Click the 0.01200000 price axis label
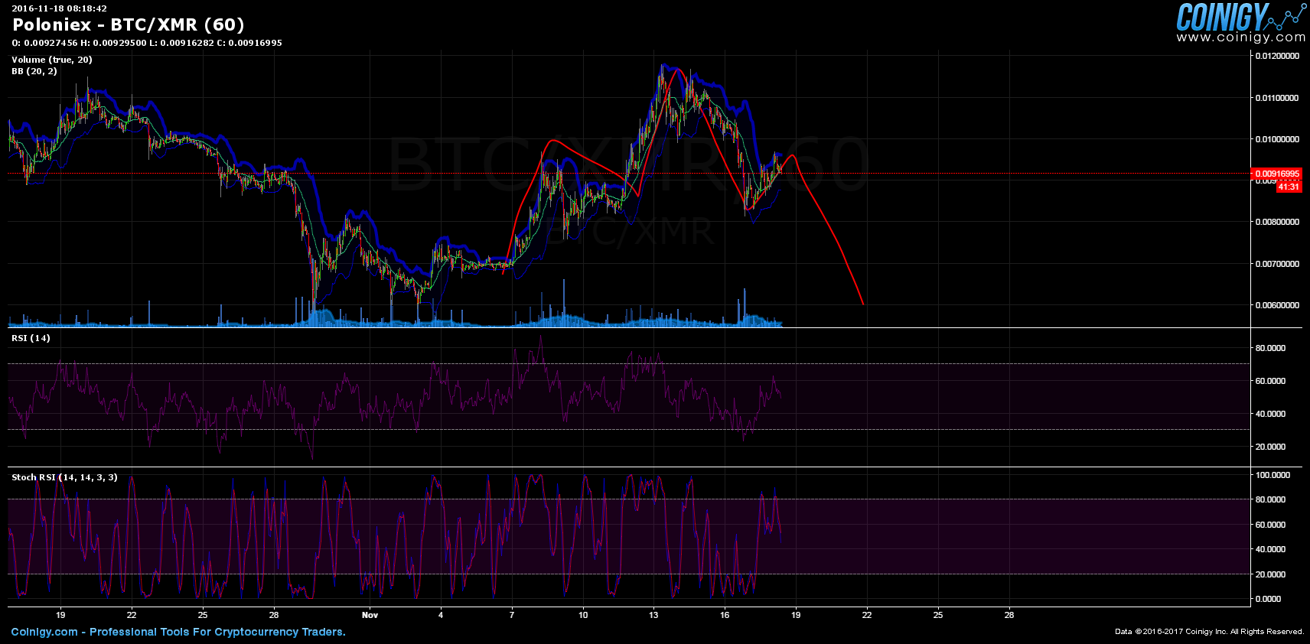1310x644 pixels. point(1276,56)
